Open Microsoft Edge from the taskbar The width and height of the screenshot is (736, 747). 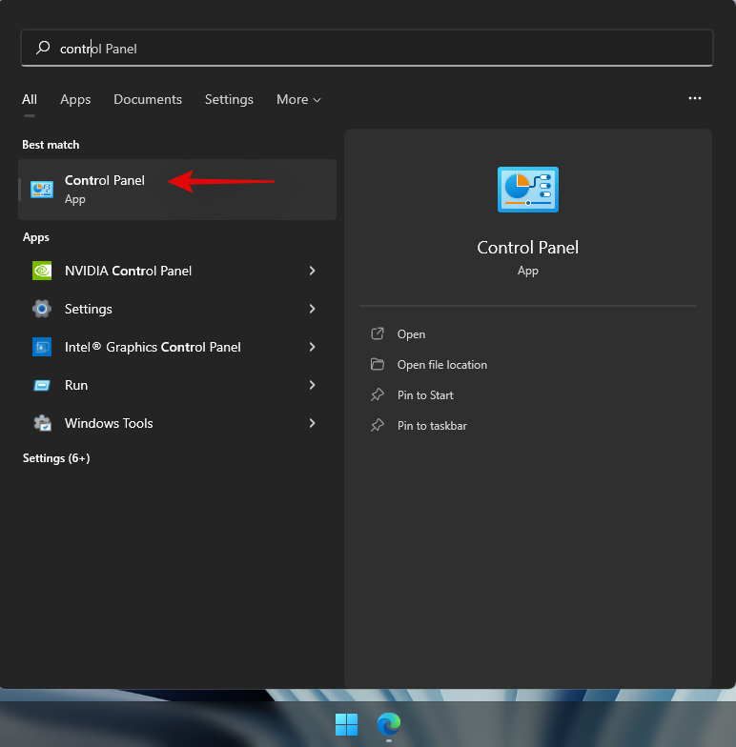coord(388,724)
